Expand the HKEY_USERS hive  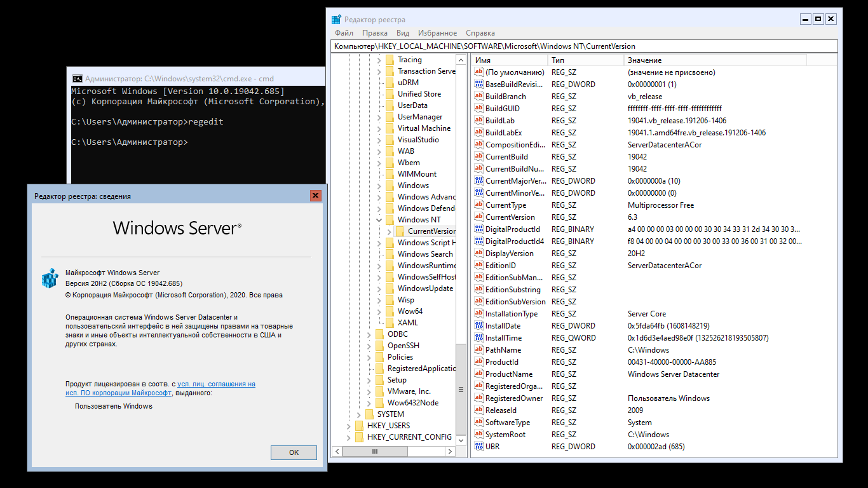tap(348, 426)
